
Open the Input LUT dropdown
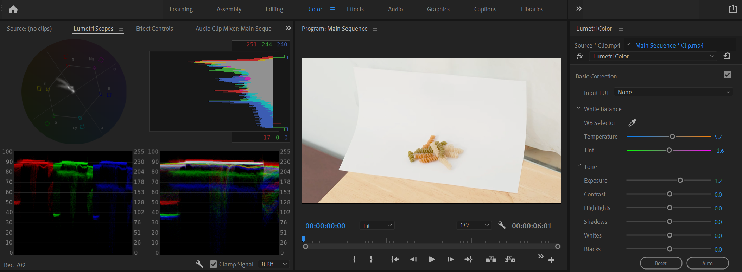(673, 92)
